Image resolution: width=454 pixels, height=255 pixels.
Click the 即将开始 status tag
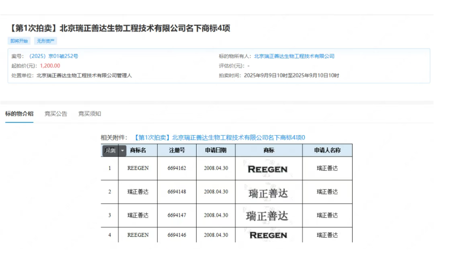tap(19, 41)
